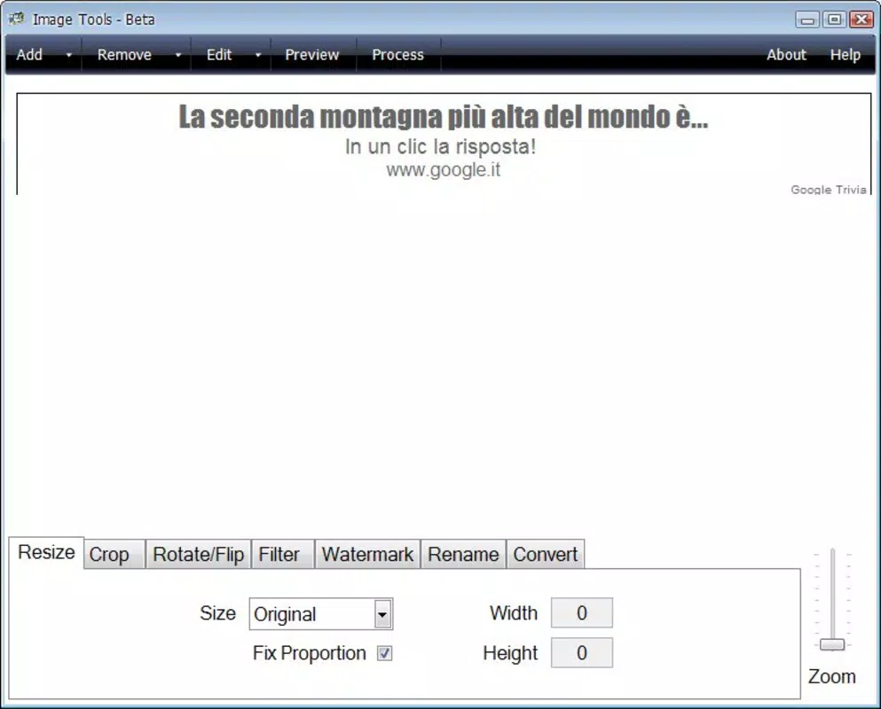
Task: Click the Zoom label under the slider
Action: click(831, 676)
